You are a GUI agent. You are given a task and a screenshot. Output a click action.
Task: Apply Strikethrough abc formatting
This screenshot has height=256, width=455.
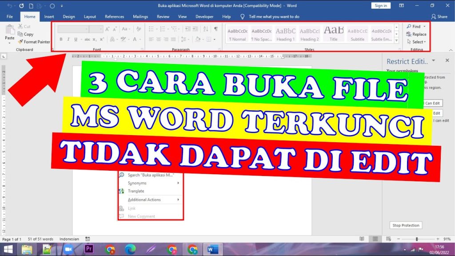tap(87, 39)
